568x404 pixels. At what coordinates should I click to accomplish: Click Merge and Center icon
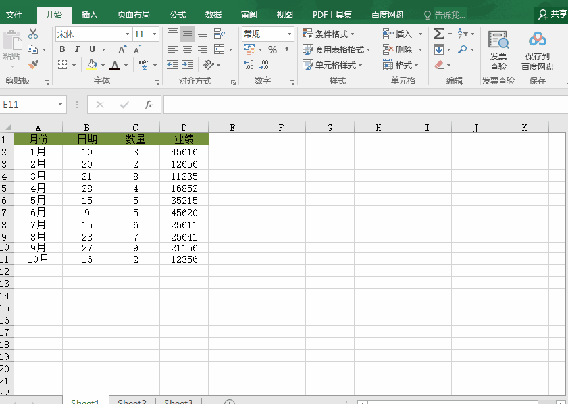(x=219, y=49)
